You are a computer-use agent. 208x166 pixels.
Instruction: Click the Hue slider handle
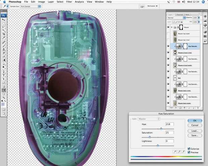[161, 129]
